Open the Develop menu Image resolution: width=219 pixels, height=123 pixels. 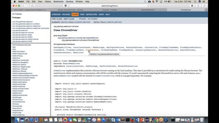coord(69,1)
